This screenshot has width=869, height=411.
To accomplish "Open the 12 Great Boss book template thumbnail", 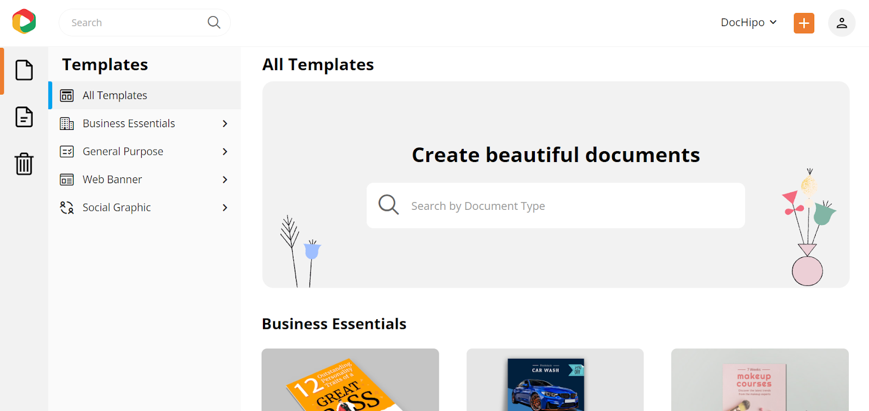I will click(x=350, y=379).
